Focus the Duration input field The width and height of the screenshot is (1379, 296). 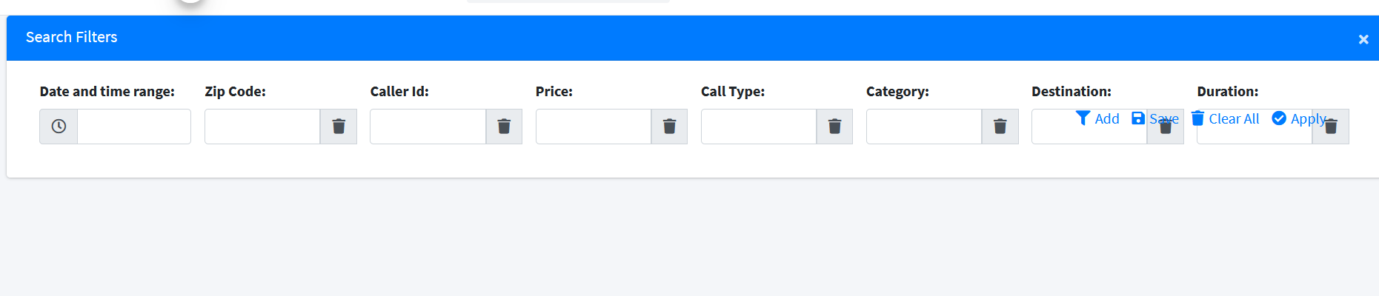(1252, 136)
